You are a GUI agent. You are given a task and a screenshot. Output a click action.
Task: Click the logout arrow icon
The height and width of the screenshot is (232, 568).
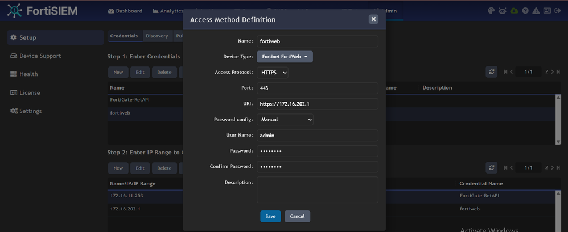(559, 11)
